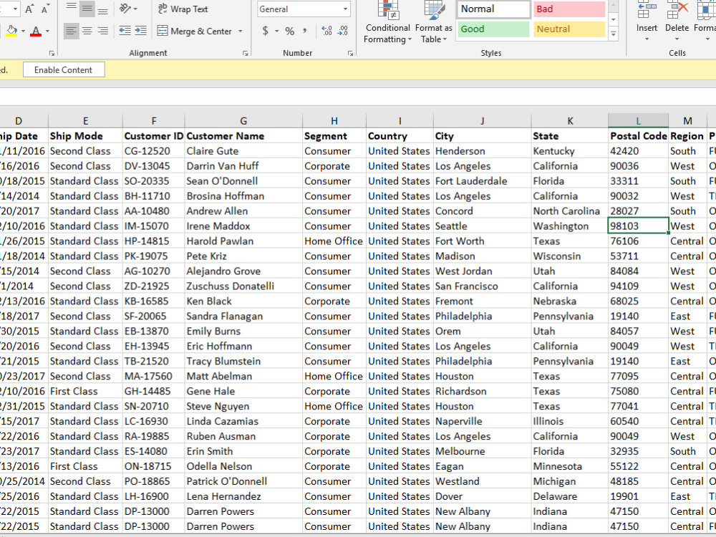This screenshot has height=537, width=716.
Task: Select the cell Fort Lauderdale
Action: coord(482,181)
